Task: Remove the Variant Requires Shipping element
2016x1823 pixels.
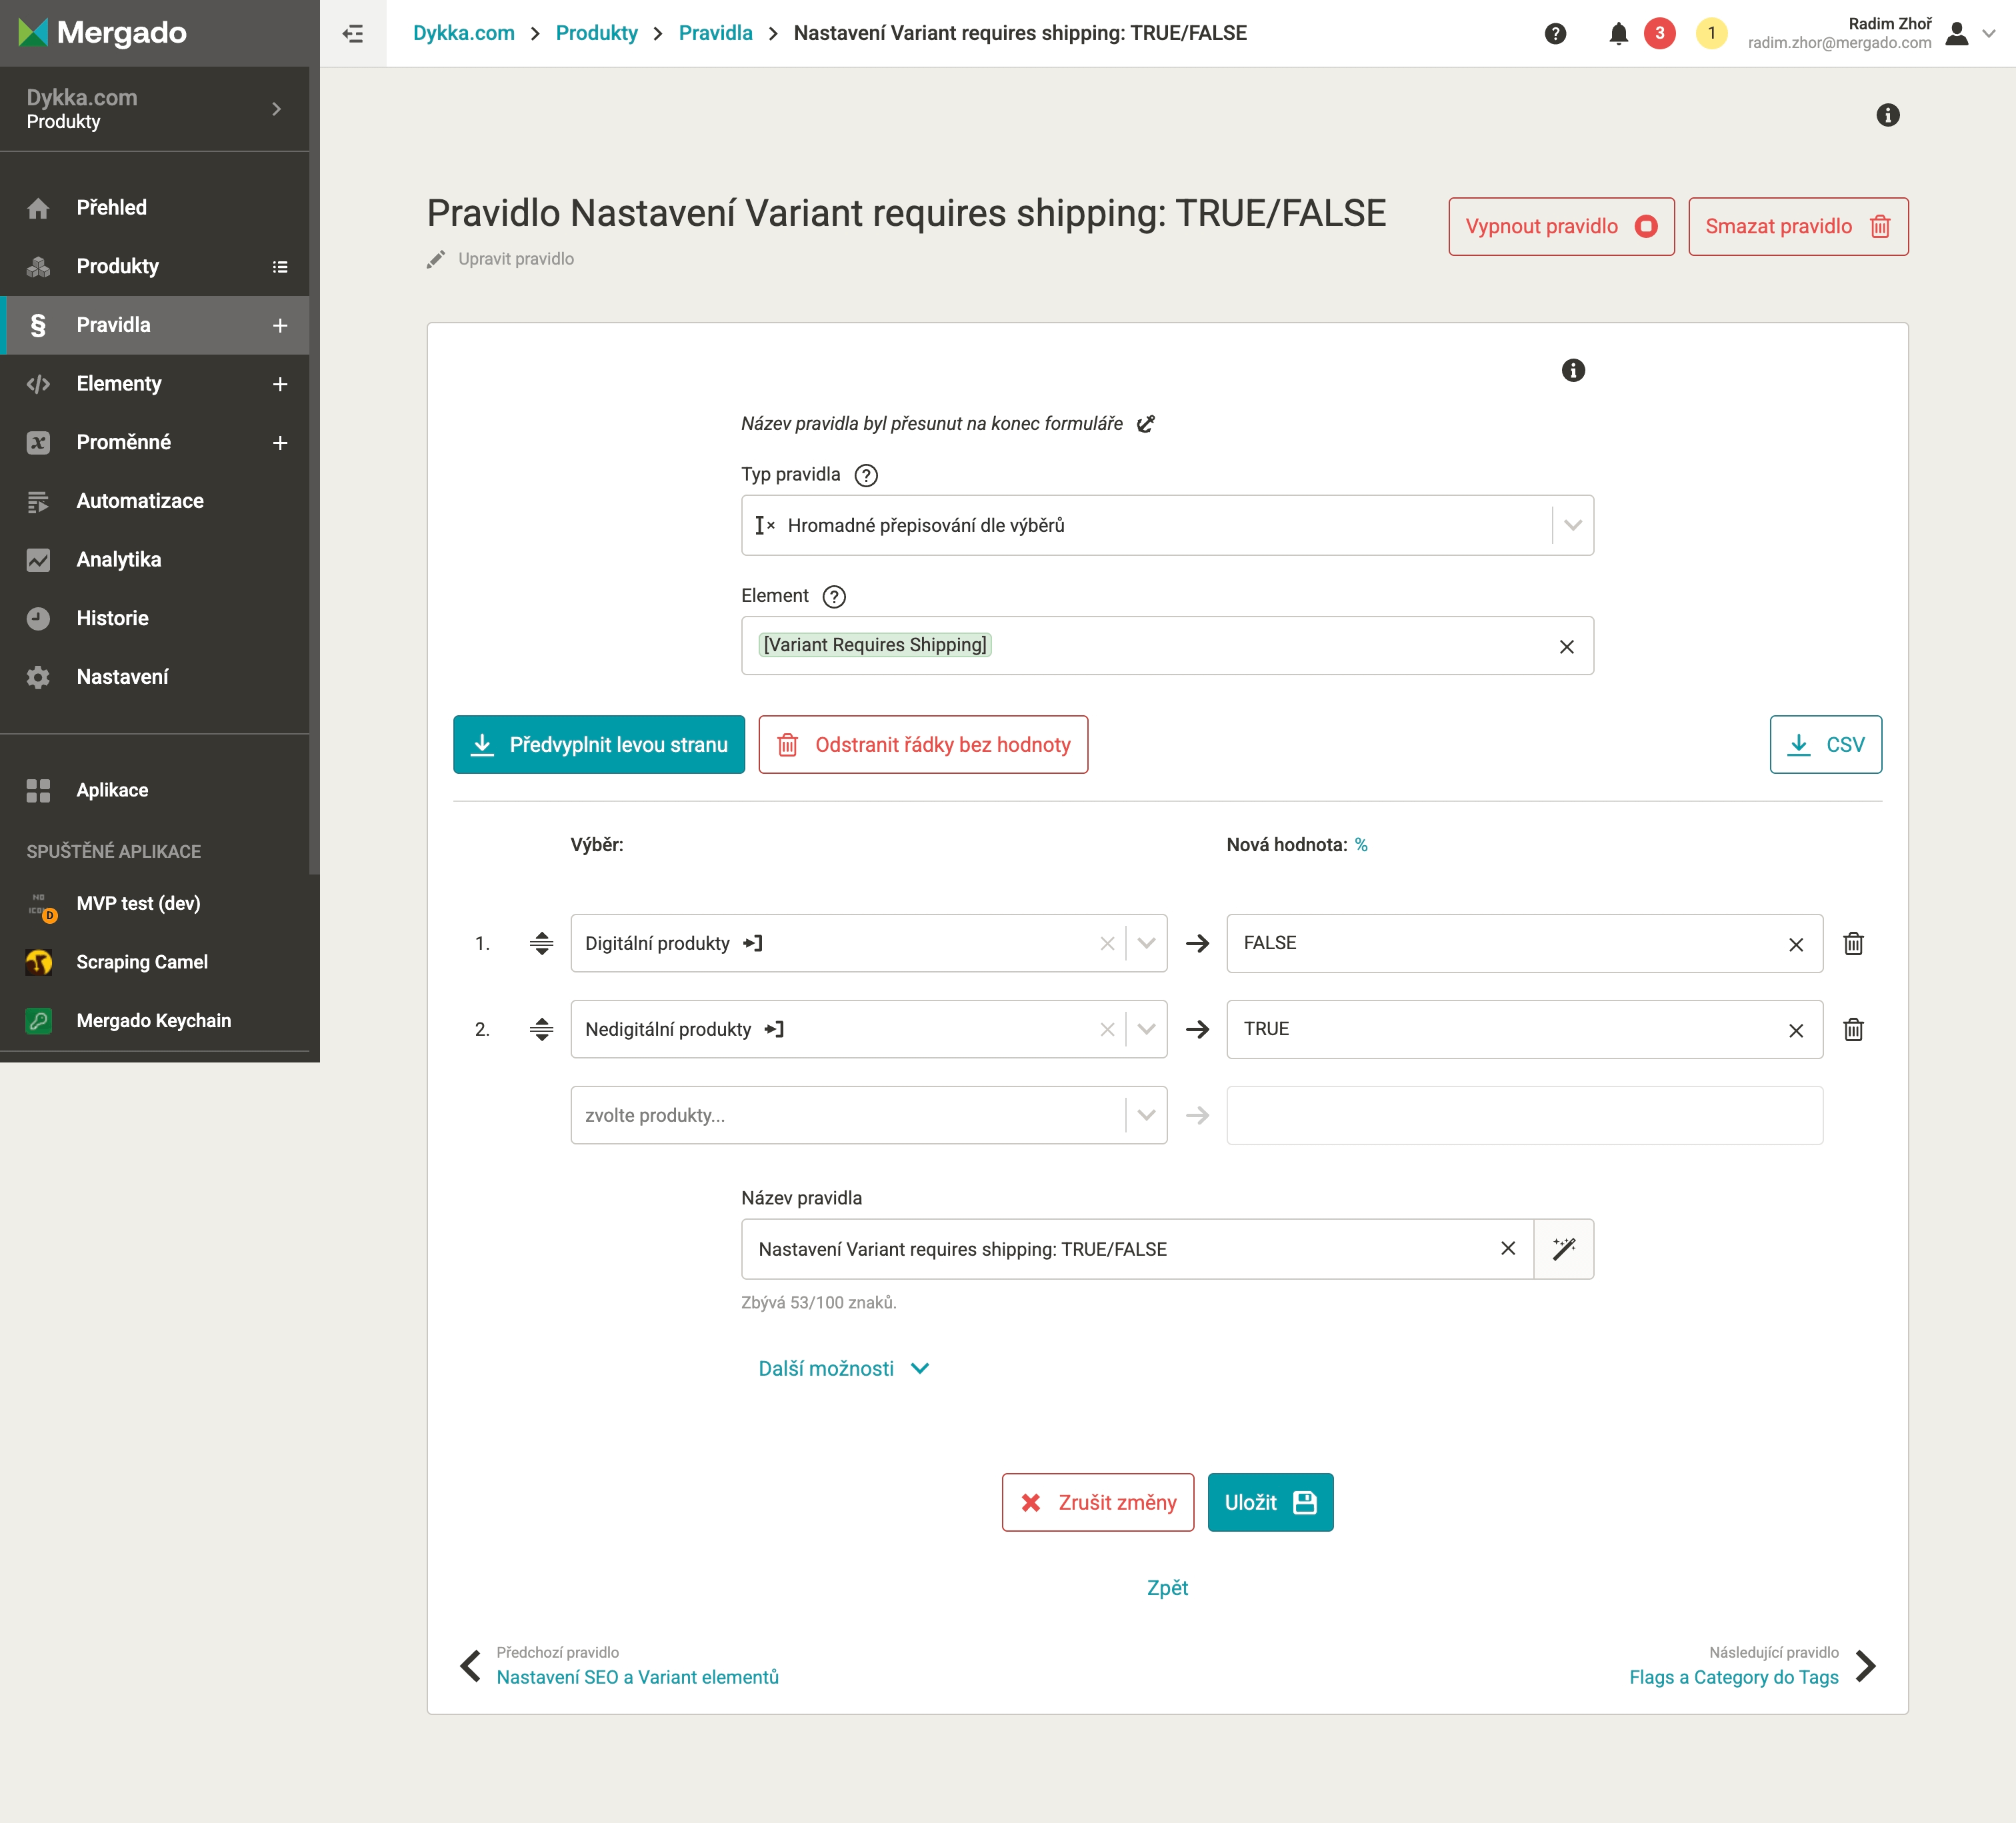Action: [1566, 647]
